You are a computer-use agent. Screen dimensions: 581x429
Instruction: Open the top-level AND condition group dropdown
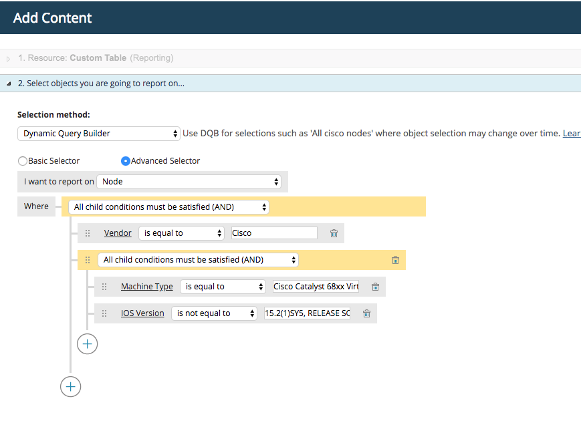[168, 206]
